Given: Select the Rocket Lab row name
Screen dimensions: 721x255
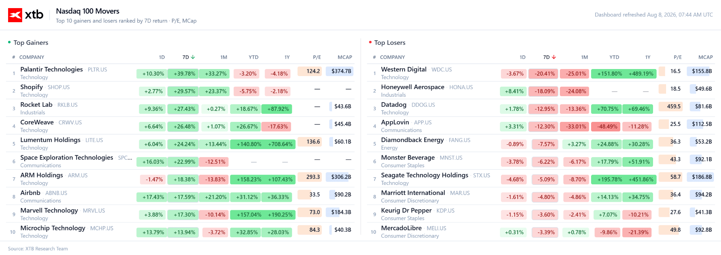Looking at the screenshot, I should [x=36, y=105].
